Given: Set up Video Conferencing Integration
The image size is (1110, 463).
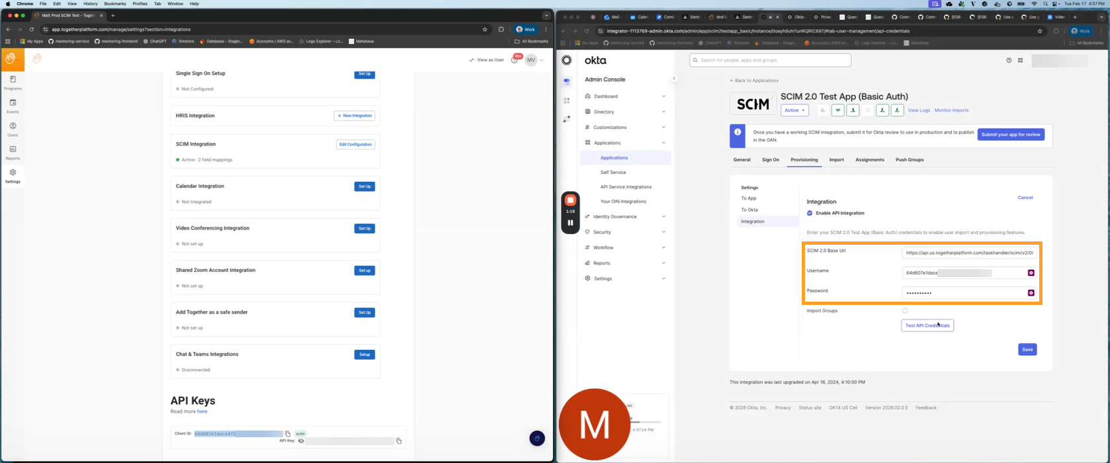Looking at the screenshot, I should point(364,228).
